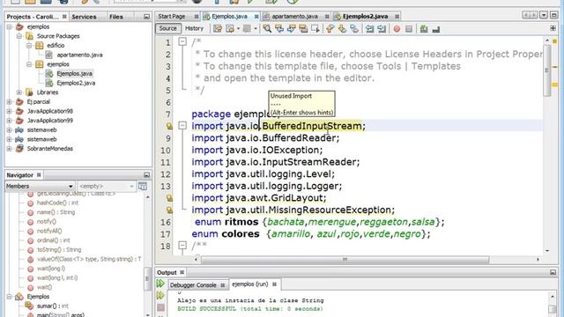Click the editor Back navigation icon

click(x=229, y=29)
